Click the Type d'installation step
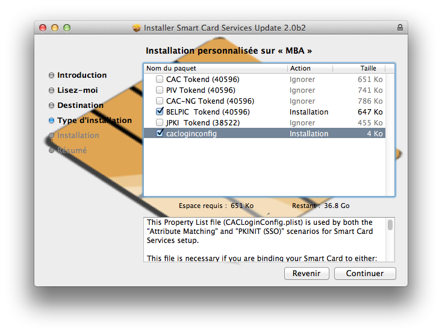The image size is (442, 334). pyautogui.click(x=94, y=121)
